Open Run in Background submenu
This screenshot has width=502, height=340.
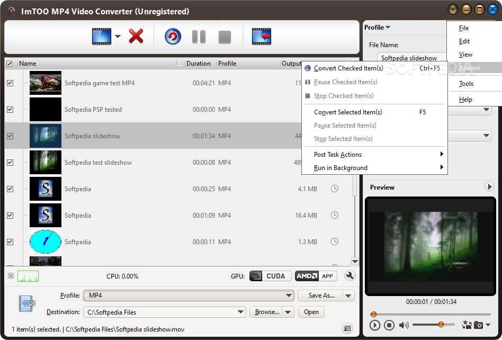click(374, 168)
